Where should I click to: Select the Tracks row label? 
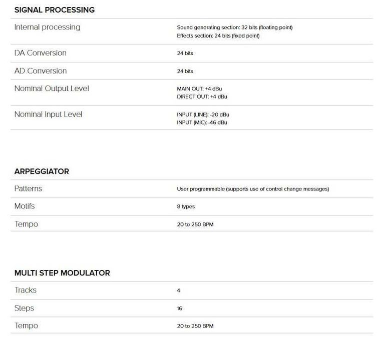(x=26, y=290)
